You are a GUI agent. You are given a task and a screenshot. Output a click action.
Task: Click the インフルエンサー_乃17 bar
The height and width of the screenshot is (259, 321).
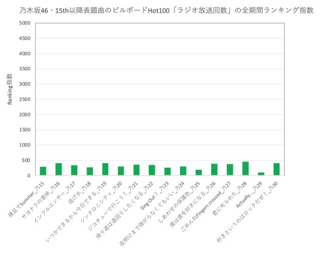pos(74,170)
